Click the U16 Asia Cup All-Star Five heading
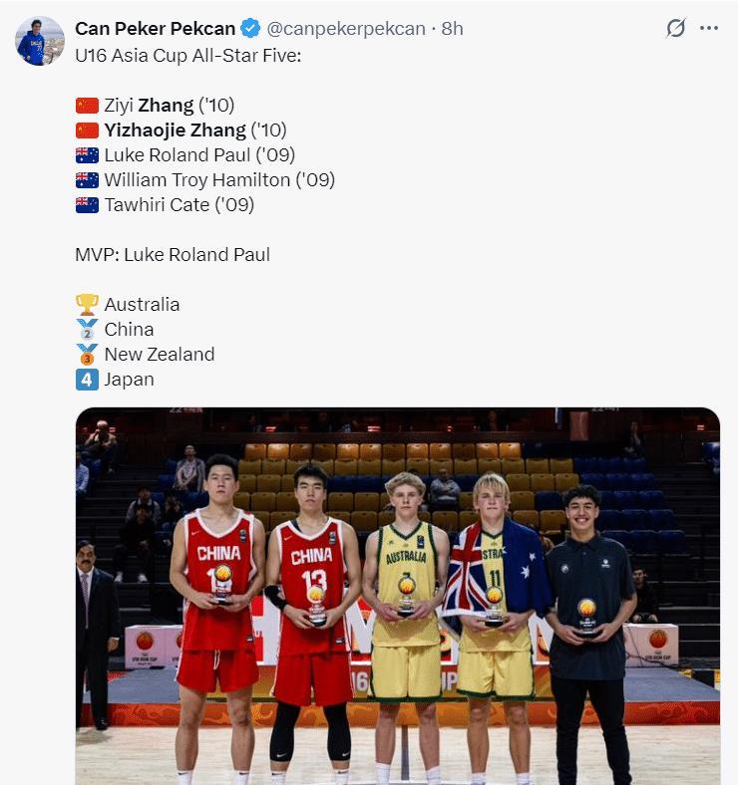 [x=187, y=54]
